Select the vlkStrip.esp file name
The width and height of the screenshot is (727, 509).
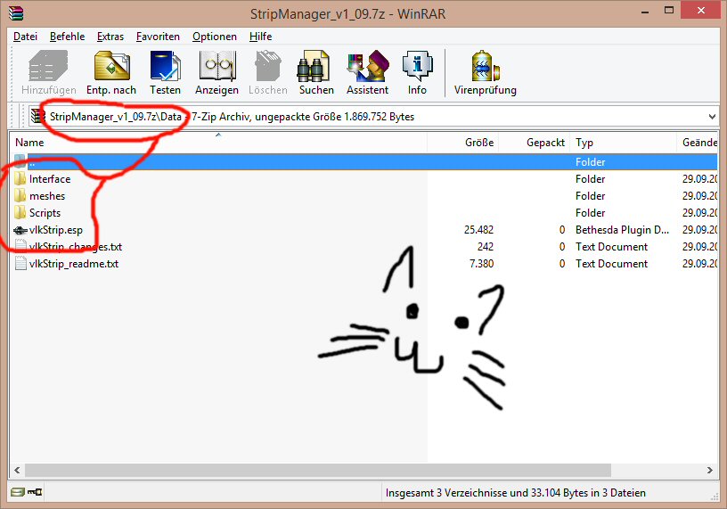click(x=56, y=230)
